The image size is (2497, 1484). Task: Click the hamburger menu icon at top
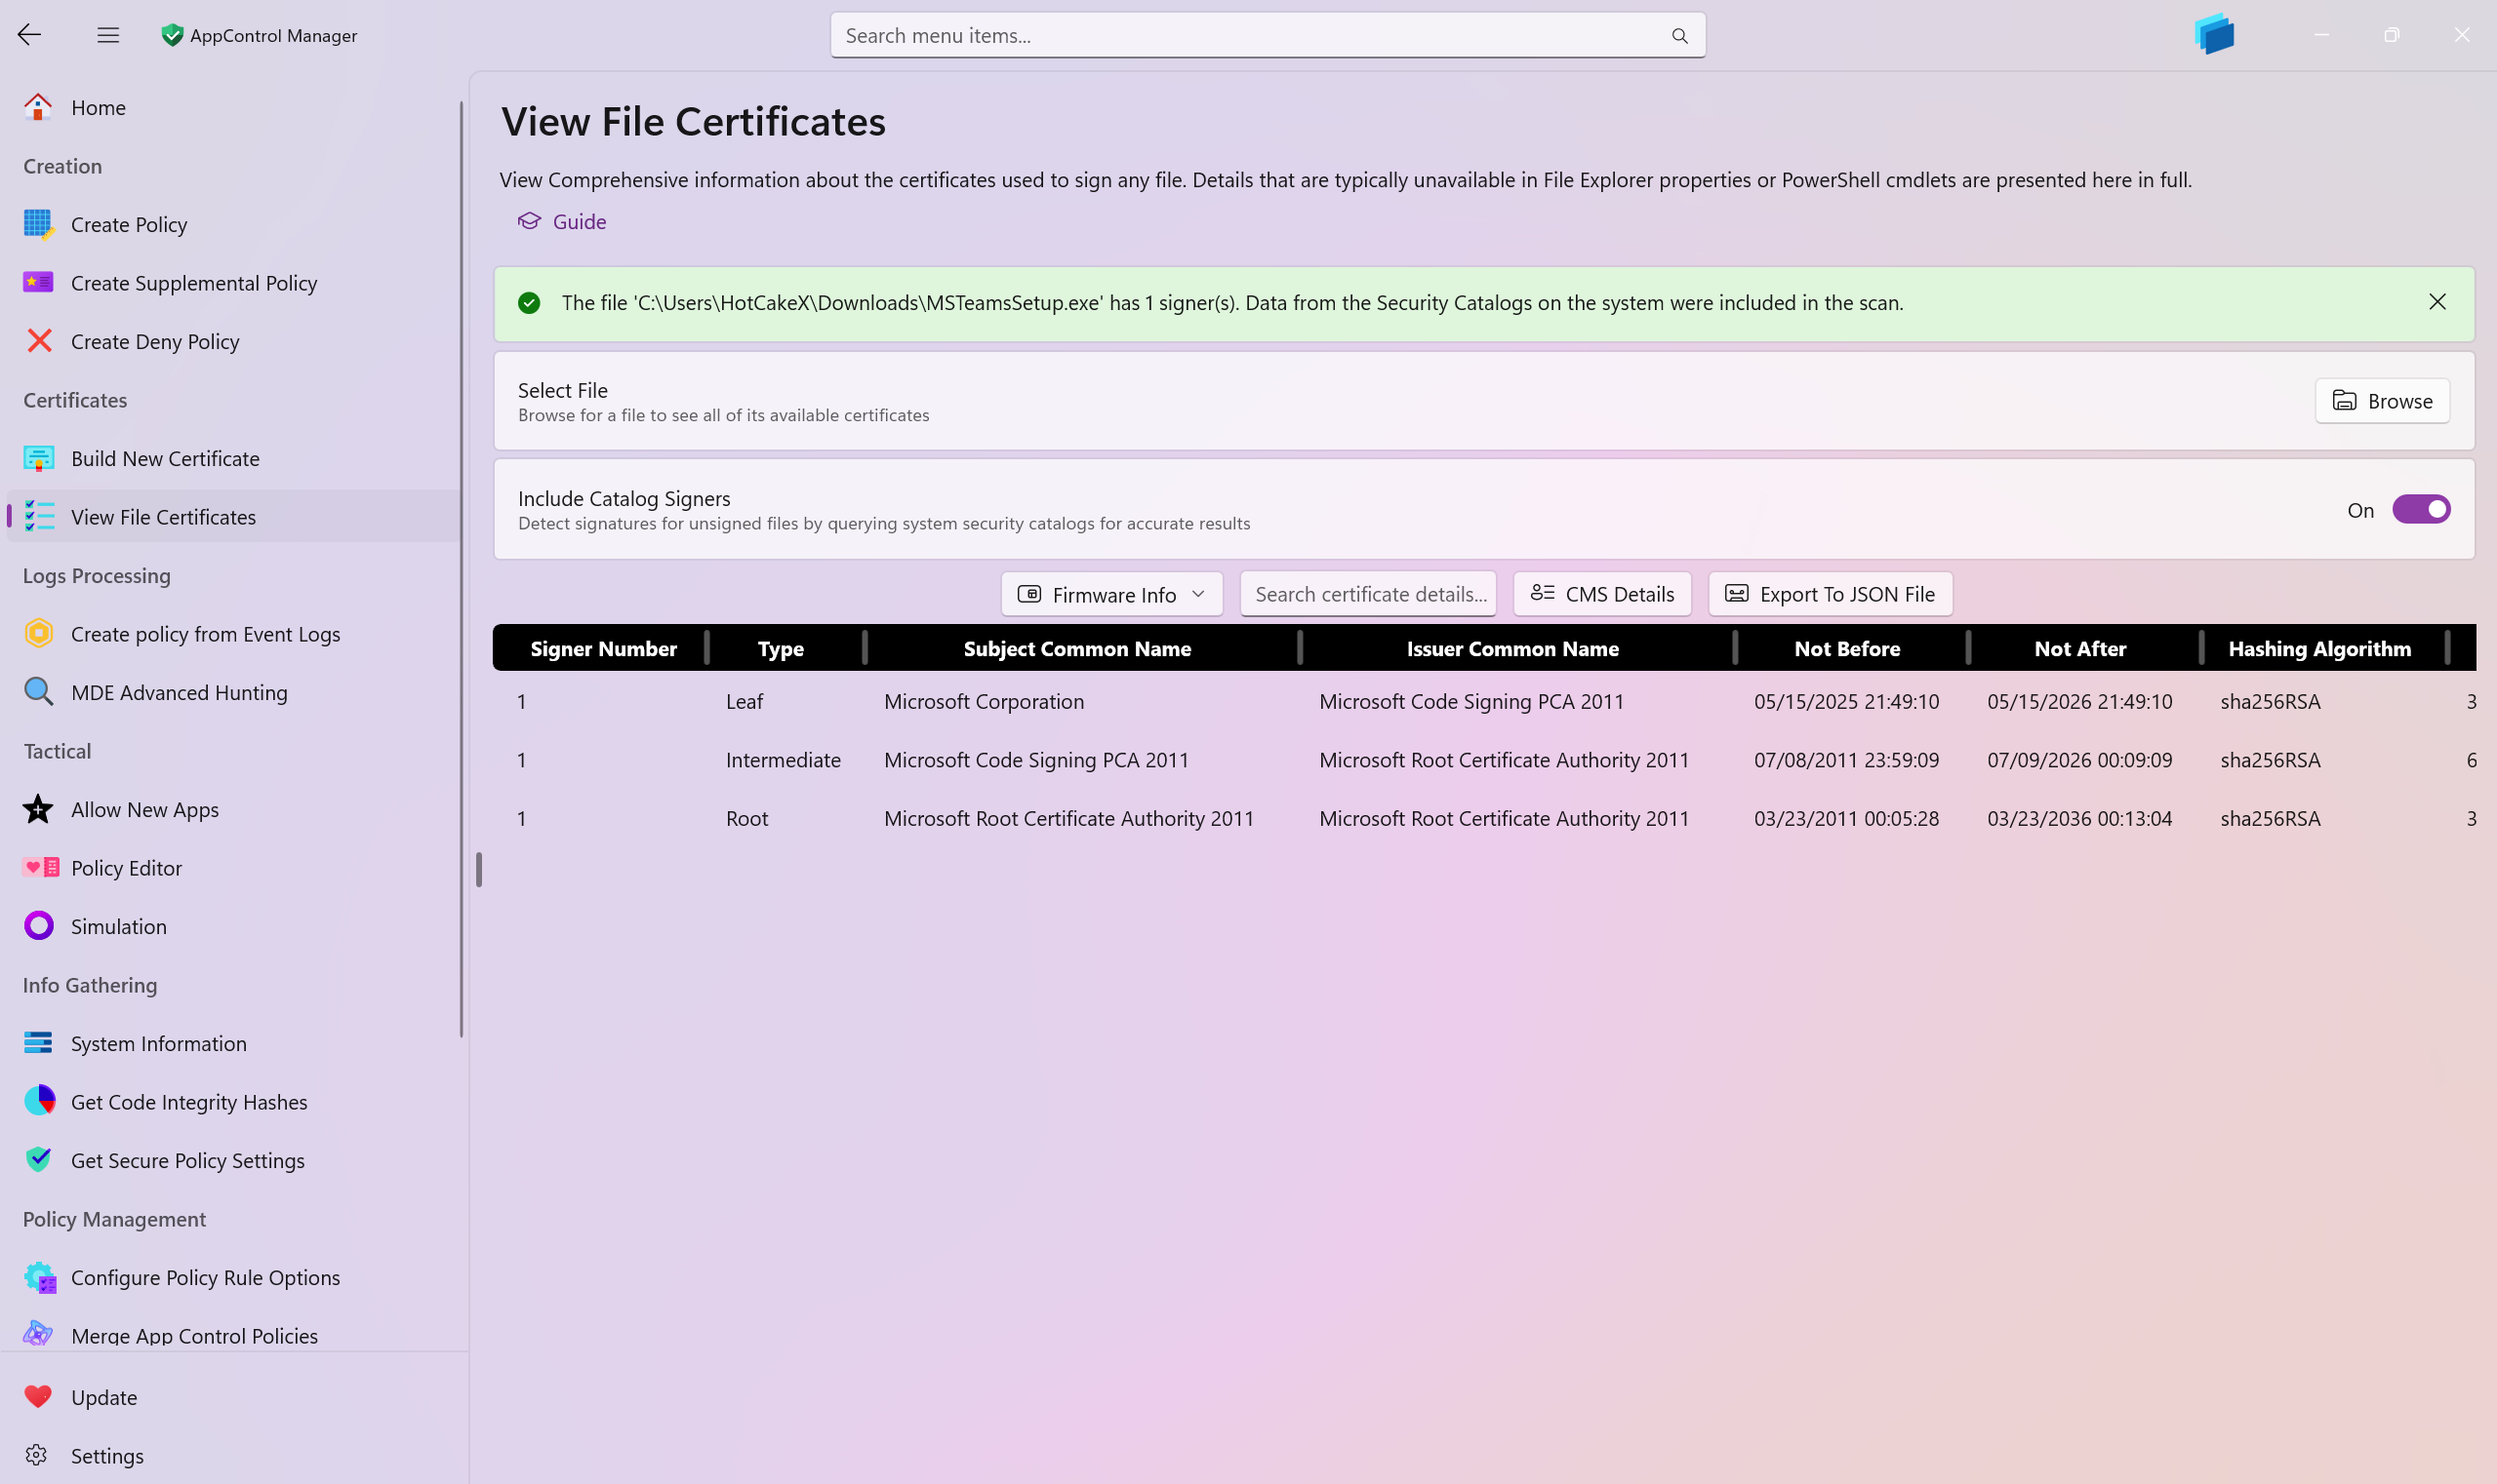pos(108,35)
